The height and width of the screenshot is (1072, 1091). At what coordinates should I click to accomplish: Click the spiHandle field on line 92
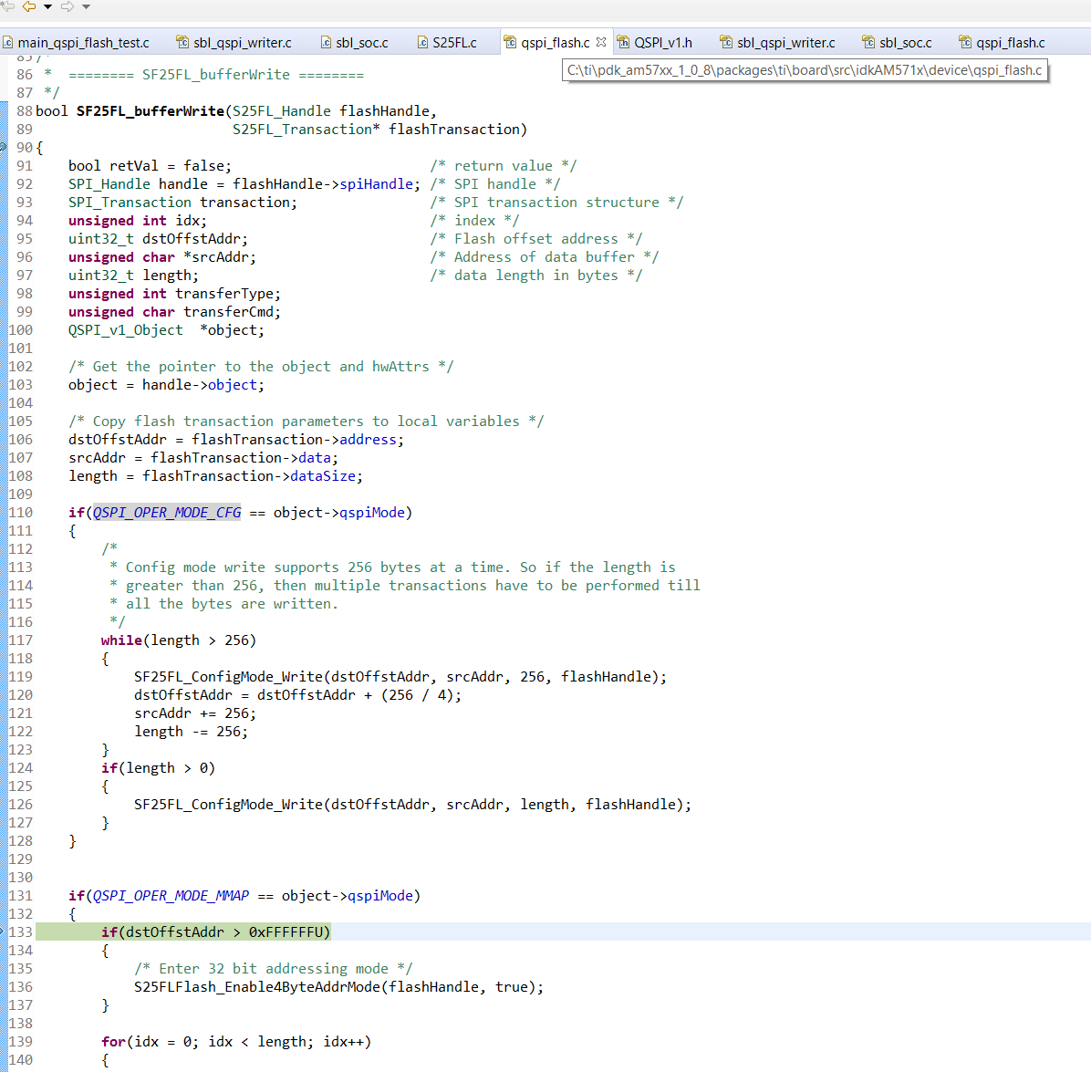(377, 184)
